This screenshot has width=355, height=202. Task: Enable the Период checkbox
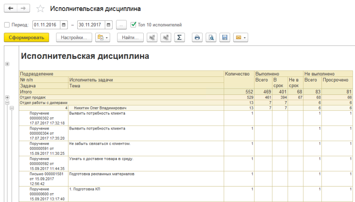coord(7,25)
